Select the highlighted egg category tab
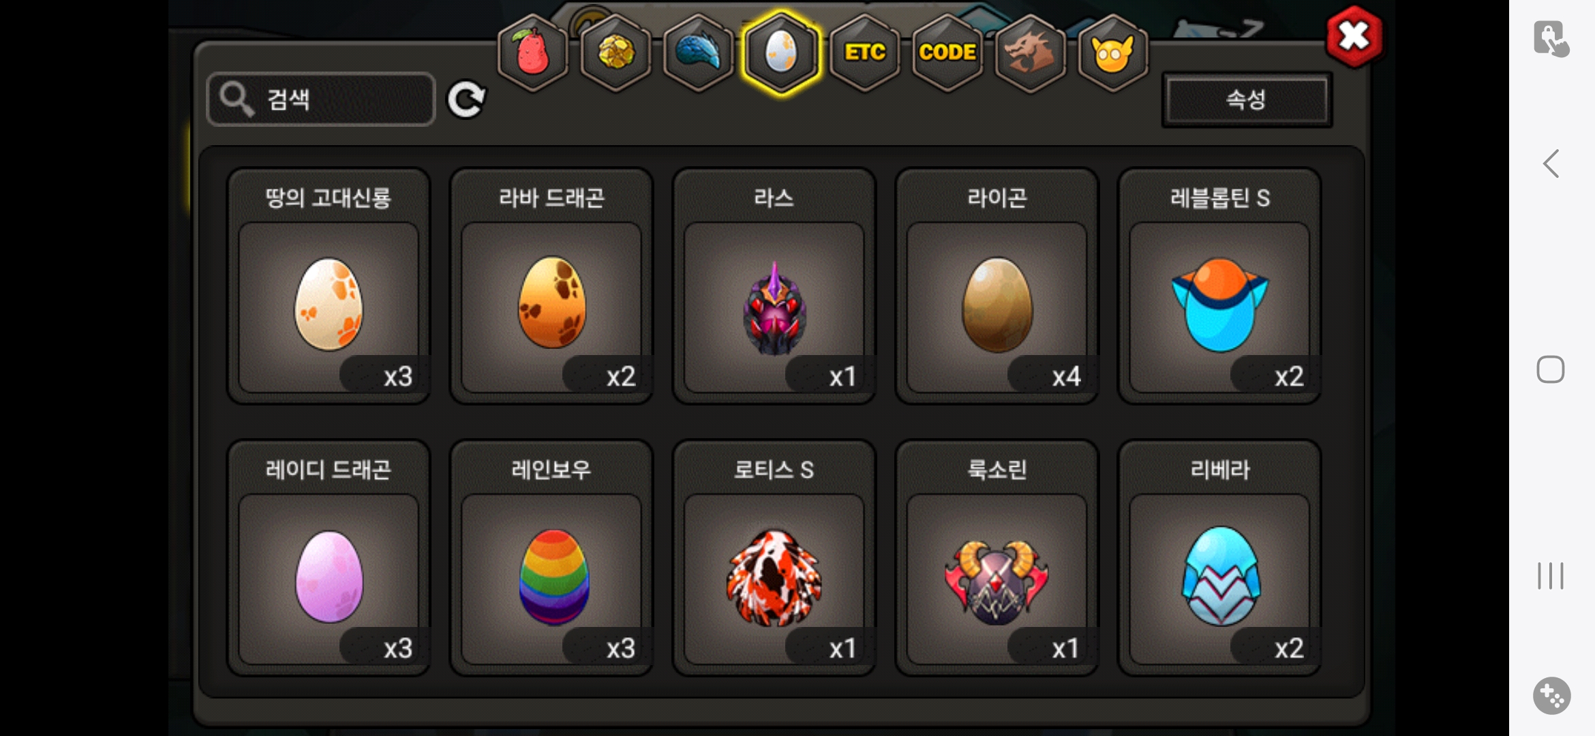Screen dimensions: 1595x736 tap(781, 52)
